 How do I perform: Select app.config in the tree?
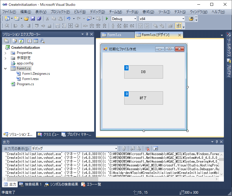click(25, 63)
